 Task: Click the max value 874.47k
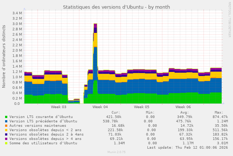pos(220,117)
